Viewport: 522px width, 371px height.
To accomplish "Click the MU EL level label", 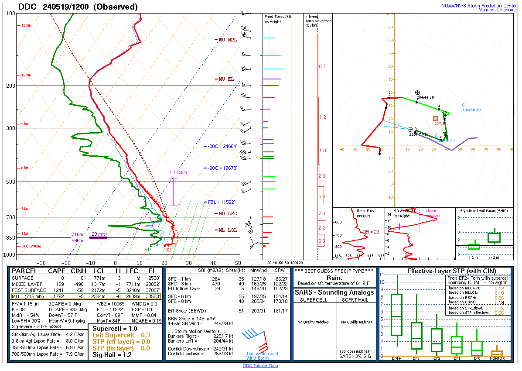I will click(226, 79).
